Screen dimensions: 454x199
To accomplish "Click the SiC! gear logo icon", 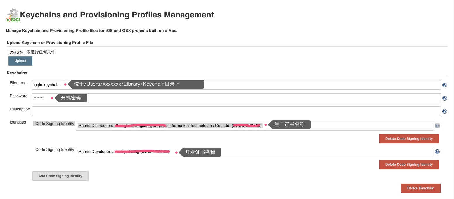I will pos(13,15).
